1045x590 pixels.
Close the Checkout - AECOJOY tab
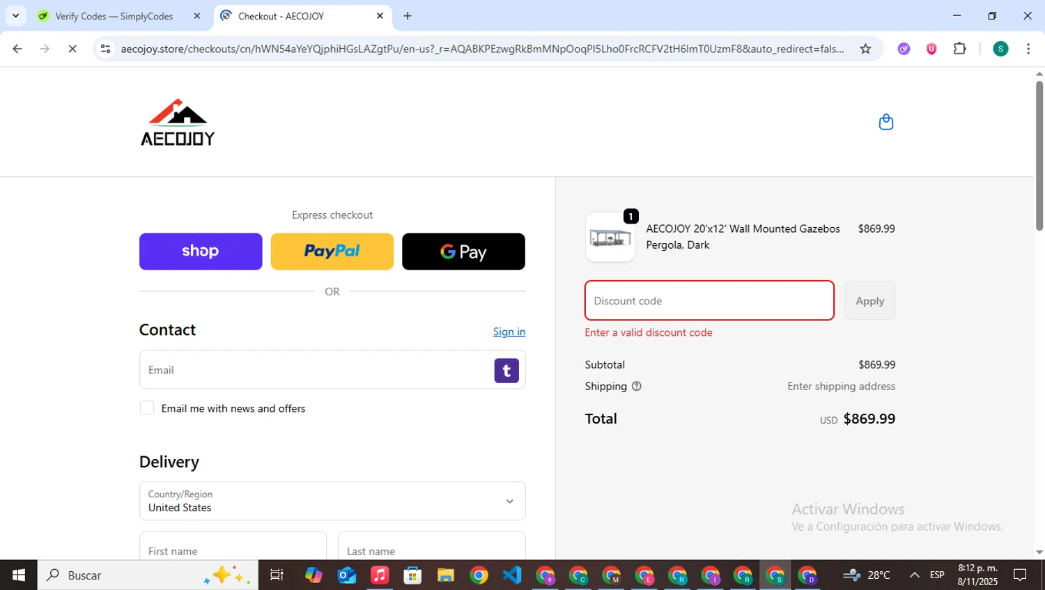point(380,15)
